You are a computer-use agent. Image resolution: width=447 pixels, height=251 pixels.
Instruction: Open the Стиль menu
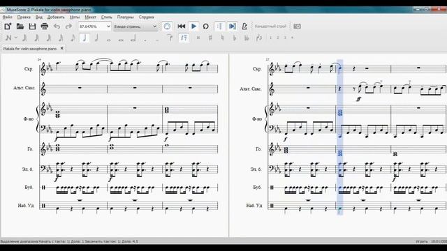(107, 17)
